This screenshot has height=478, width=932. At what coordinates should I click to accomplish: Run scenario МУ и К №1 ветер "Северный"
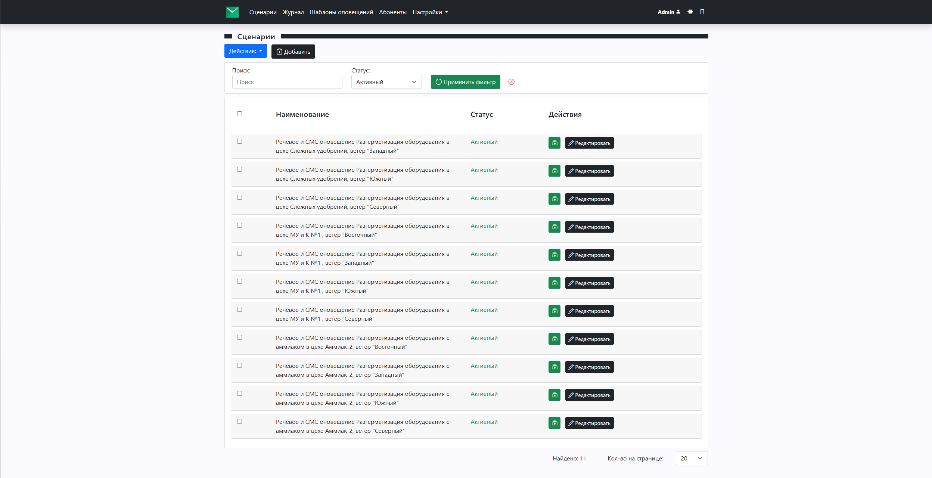click(554, 311)
